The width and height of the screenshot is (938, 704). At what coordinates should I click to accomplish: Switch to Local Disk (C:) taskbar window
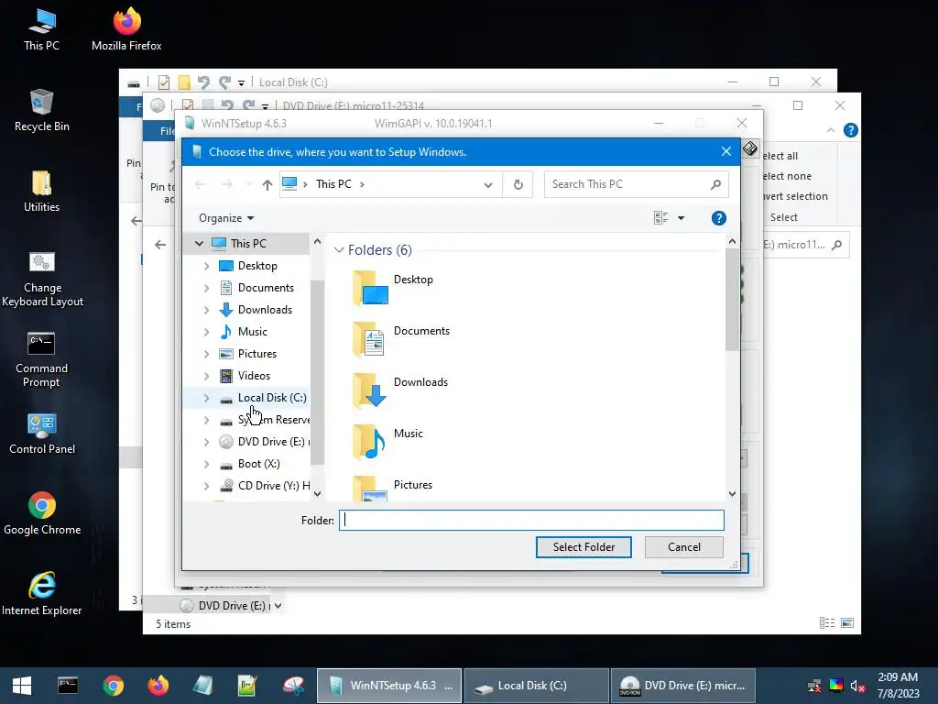pos(537,686)
